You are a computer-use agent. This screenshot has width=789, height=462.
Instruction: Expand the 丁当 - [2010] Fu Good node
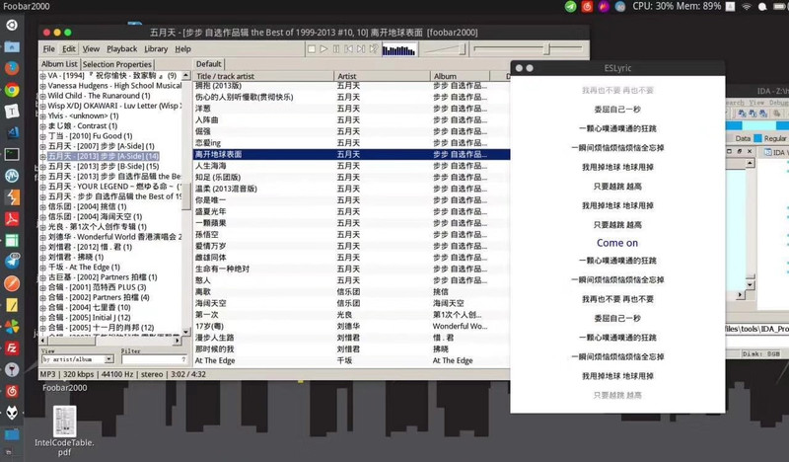pos(43,136)
